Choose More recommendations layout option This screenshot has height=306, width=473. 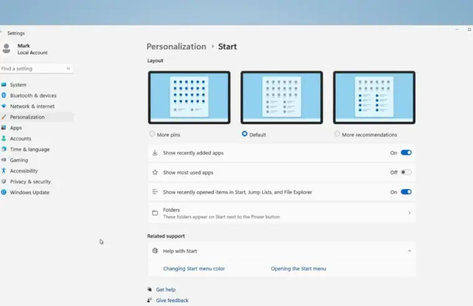click(x=337, y=134)
